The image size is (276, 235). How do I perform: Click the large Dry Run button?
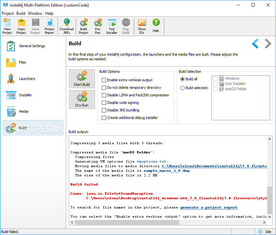click(x=82, y=99)
